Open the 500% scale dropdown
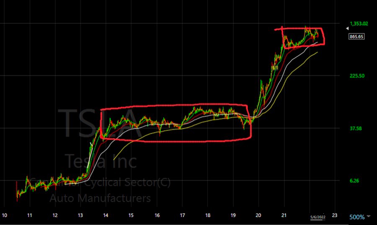This screenshot has height=225, width=377. pyautogui.click(x=360, y=217)
